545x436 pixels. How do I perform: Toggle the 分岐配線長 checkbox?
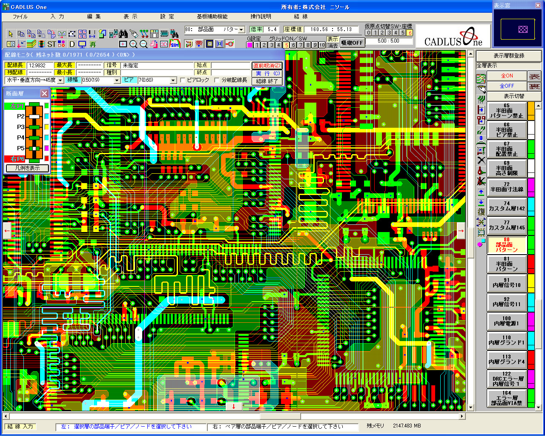[x=217, y=80]
